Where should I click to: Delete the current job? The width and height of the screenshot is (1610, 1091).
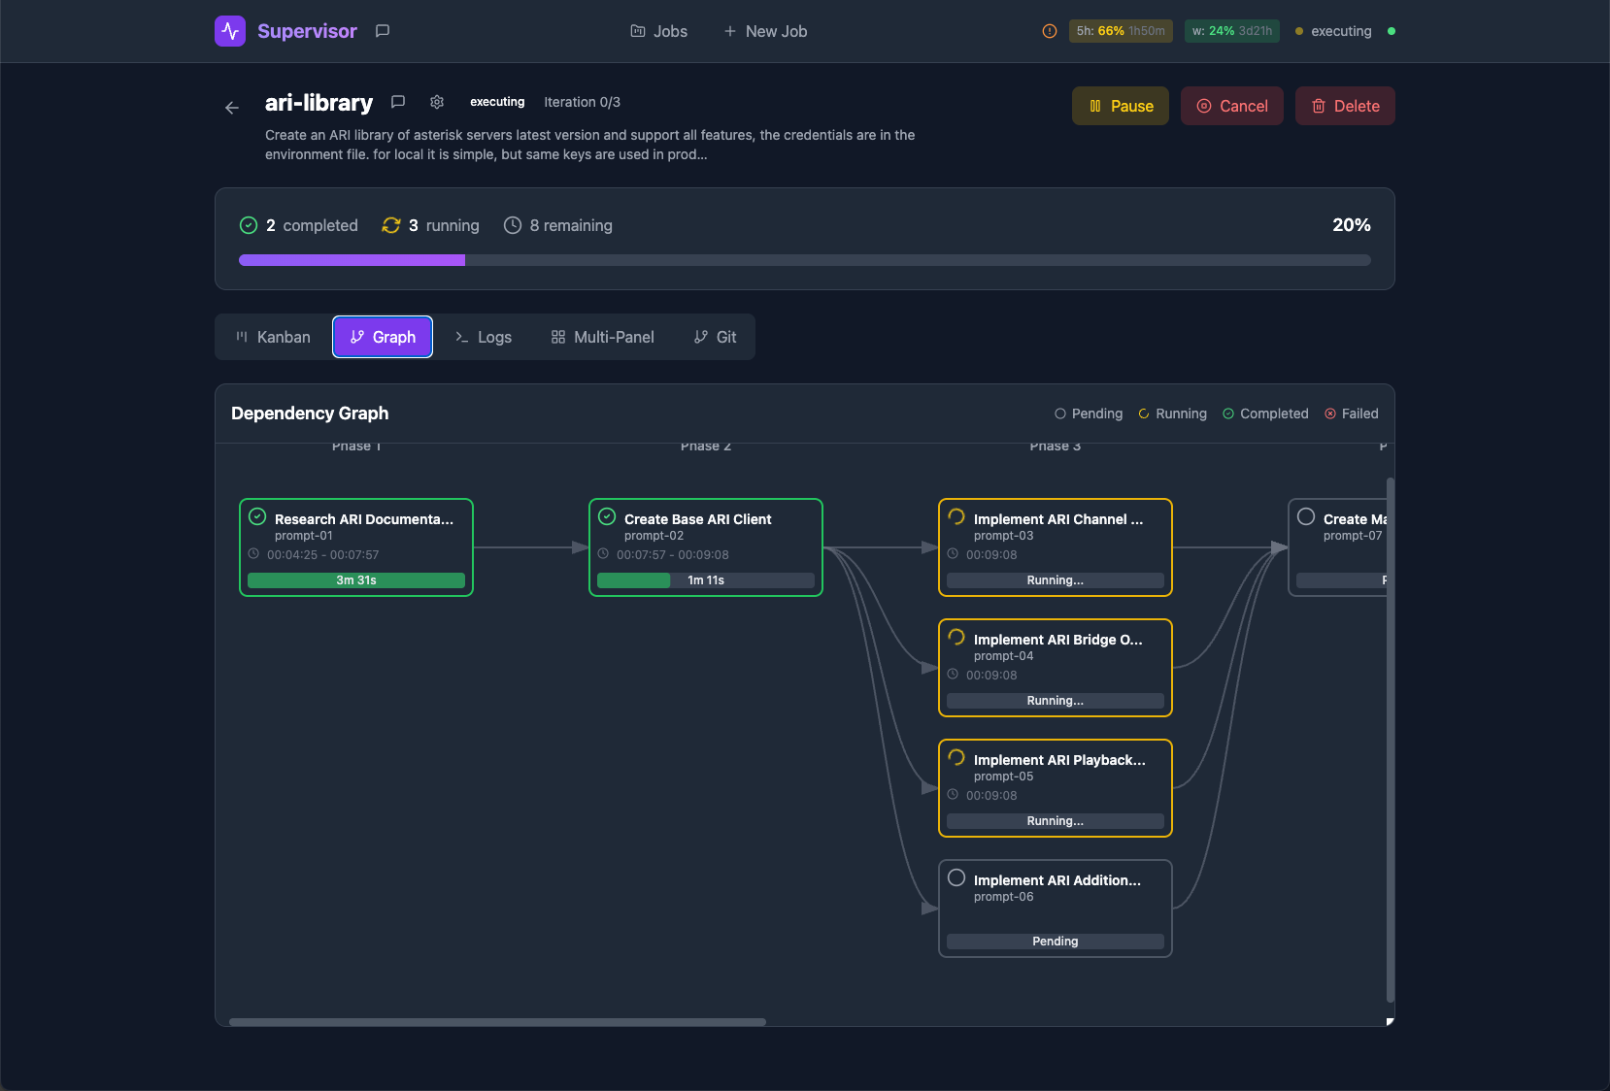[1345, 106]
